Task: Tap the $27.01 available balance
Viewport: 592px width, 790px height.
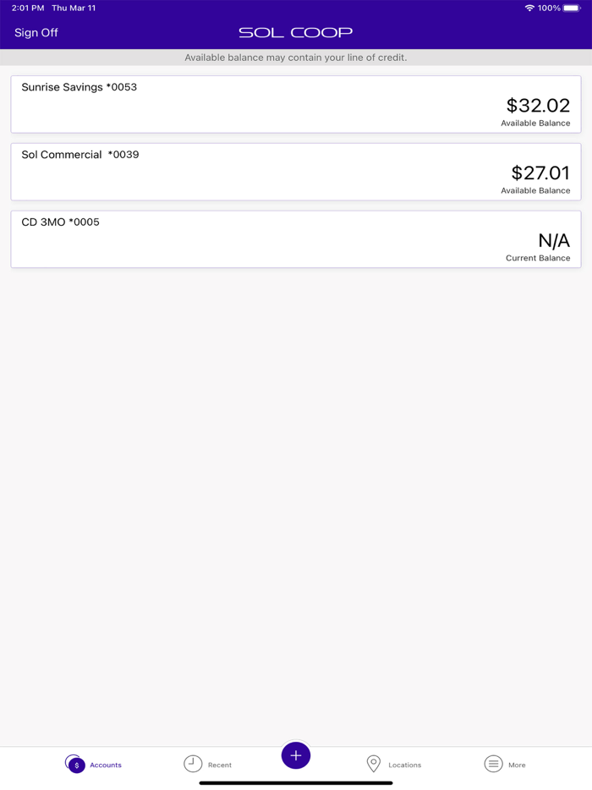Action: pyautogui.click(x=540, y=173)
